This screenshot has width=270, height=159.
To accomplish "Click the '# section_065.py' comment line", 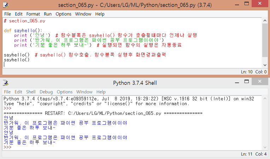I will click(x=25, y=21).
